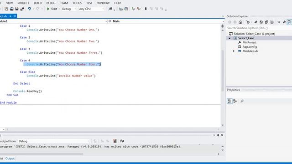Click the Comment out selected lines icon
292x164 pixels.
tap(133, 9)
